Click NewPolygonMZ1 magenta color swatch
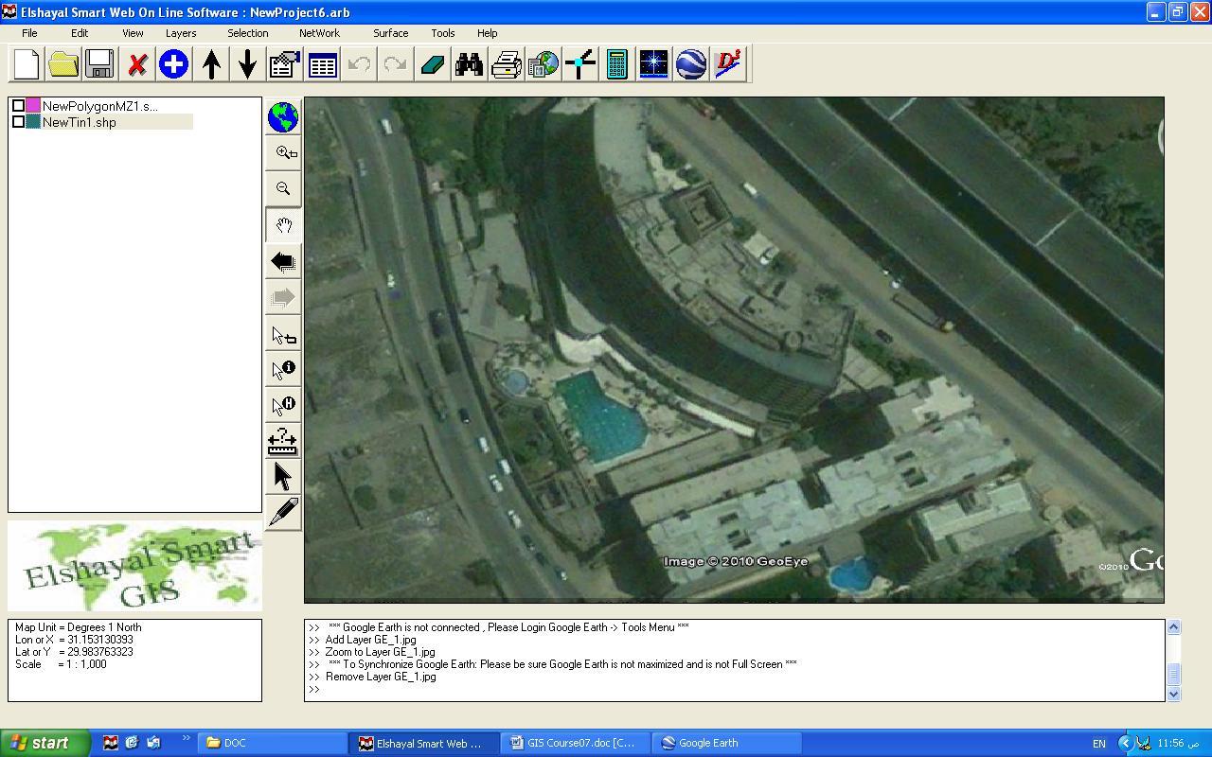 33,106
